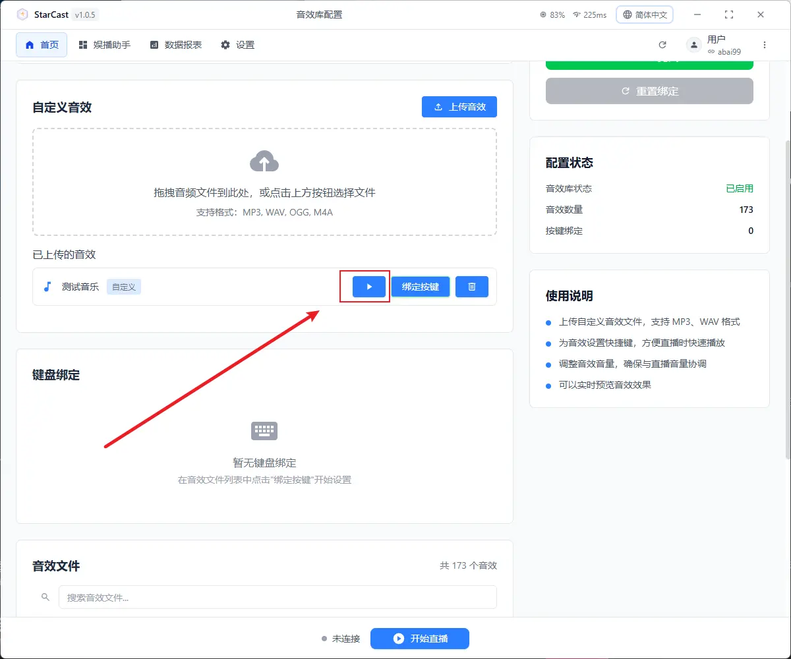Viewport: 791px width, 659px height.
Task: Open the 设置 settings tab
Action: tap(237, 45)
